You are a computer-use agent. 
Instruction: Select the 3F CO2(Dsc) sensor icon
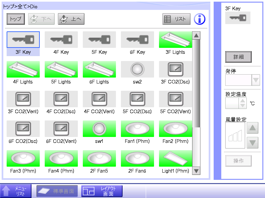tap(176, 69)
